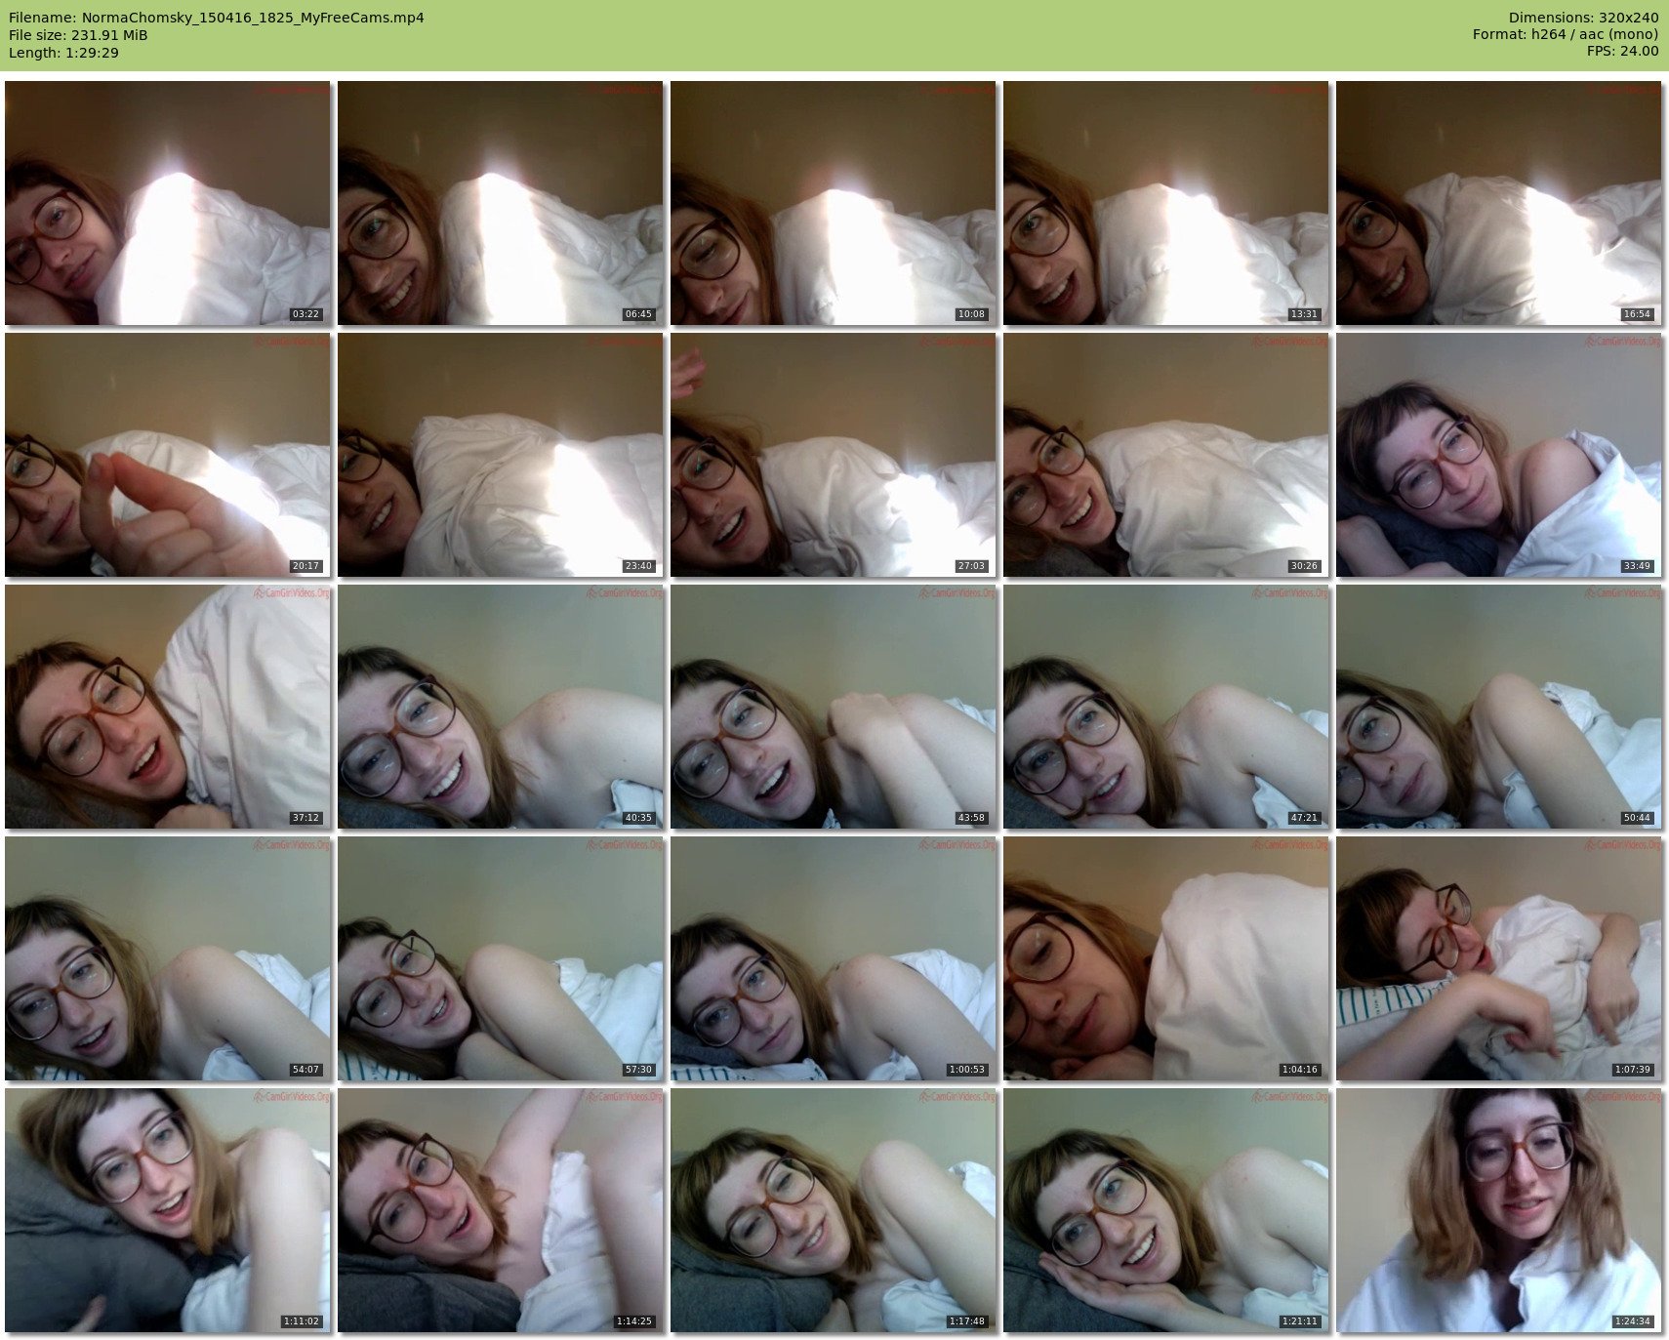Image resolution: width=1669 pixels, height=1340 pixels.
Task: Click the thumbnail timestamped 03:22
Action: click(x=168, y=203)
